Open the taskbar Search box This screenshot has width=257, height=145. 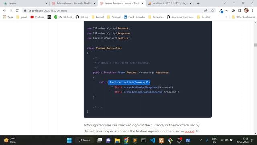pyautogui.click(x=84, y=140)
